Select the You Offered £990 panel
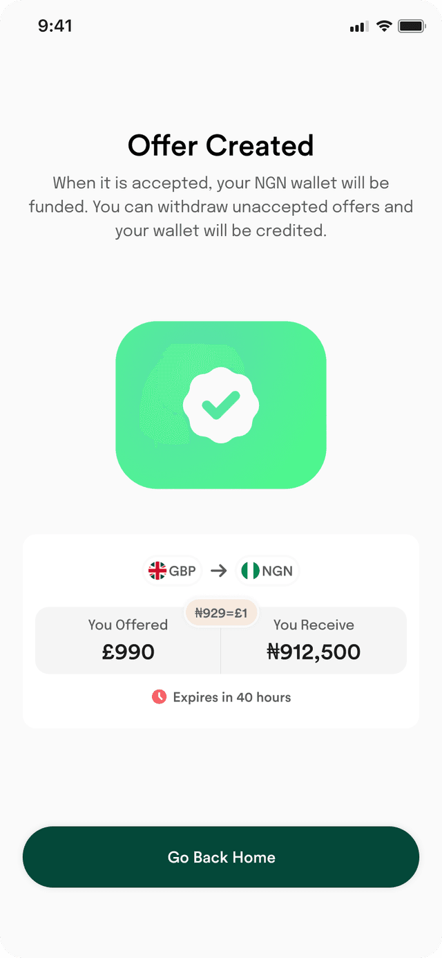The image size is (442, 958). point(128,641)
